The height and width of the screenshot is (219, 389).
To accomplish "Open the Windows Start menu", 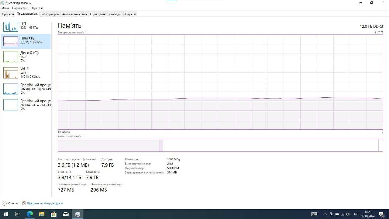I will click(5, 214).
